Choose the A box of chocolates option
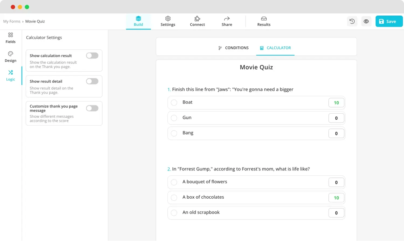Screen dimensions: 404x241 [174, 197]
